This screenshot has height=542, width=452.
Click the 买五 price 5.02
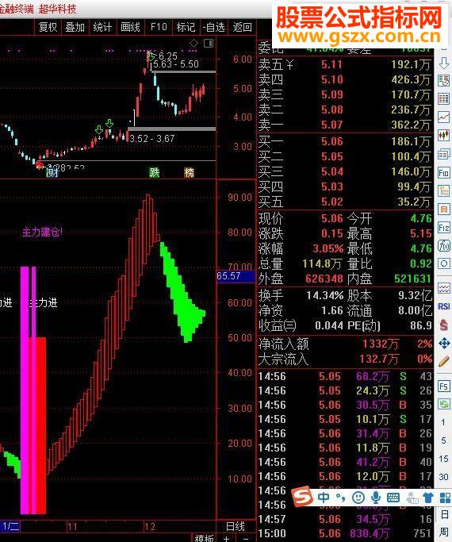331,202
